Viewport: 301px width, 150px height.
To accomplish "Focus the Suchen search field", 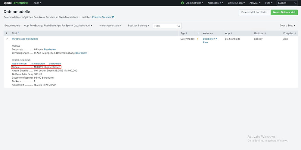I will (287, 3).
